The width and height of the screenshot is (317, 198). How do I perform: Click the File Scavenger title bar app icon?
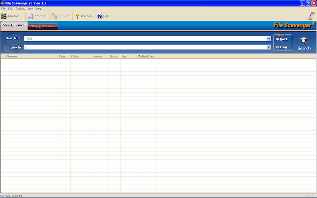[2, 3]
